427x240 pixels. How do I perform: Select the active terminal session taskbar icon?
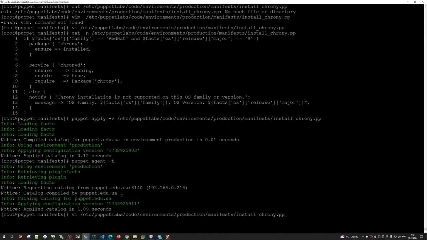(86, 237)
